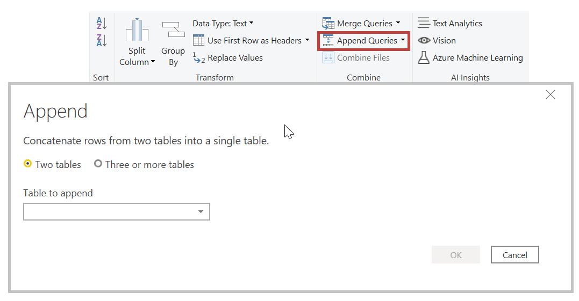Click the OK button in Append dialog
The width and height of the screenshot is (579, 301).
[456, 254]
